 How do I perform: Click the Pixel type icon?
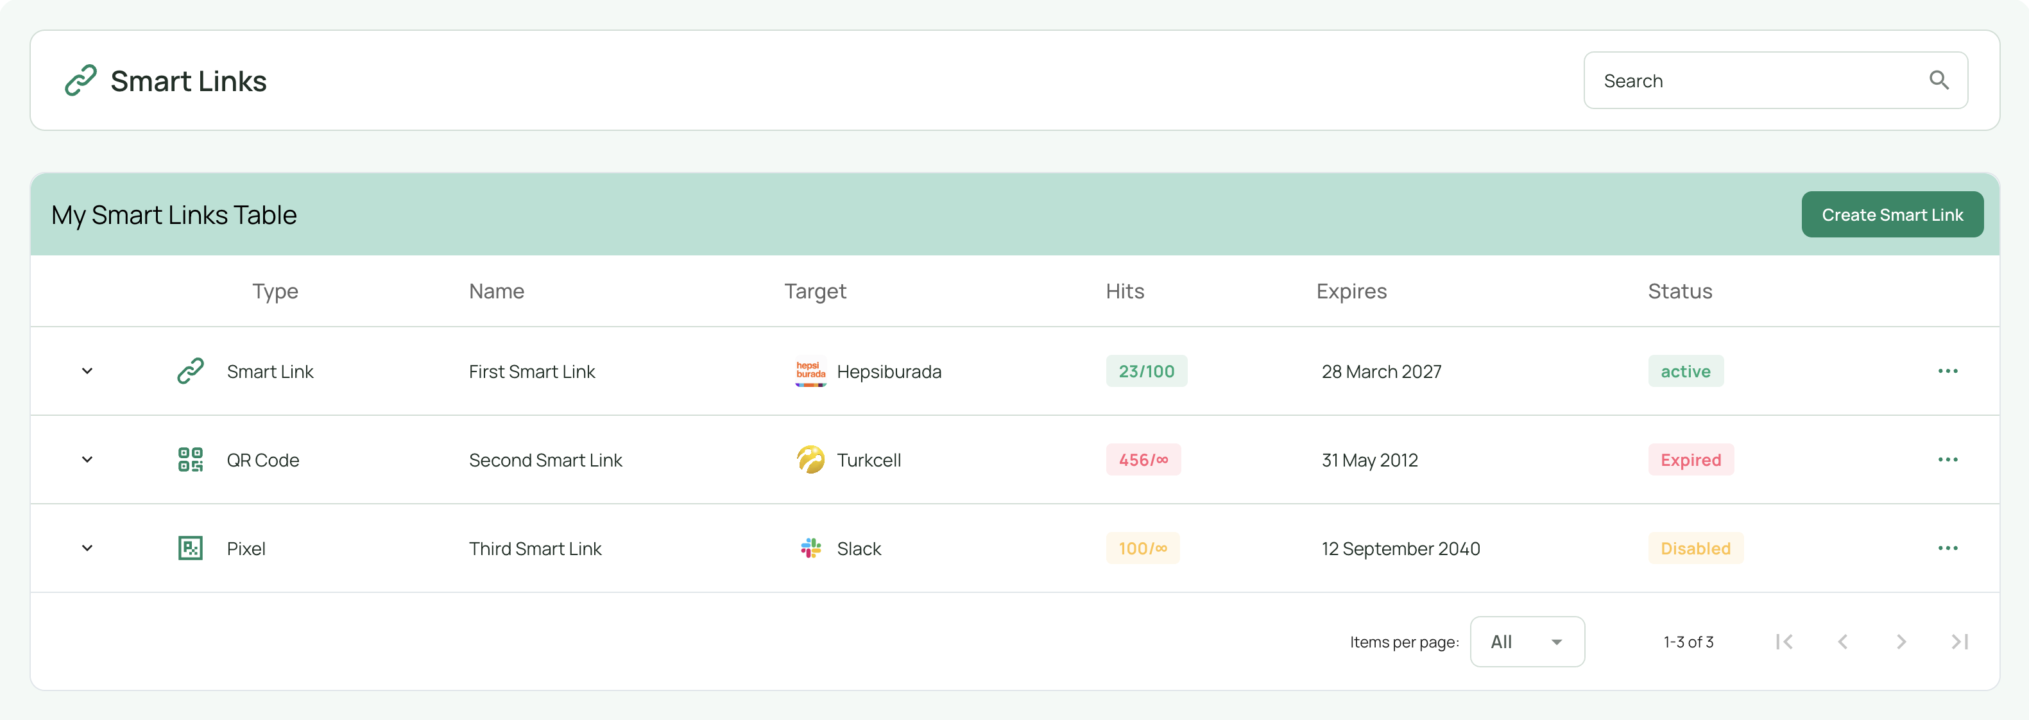(x=191, y=548)
